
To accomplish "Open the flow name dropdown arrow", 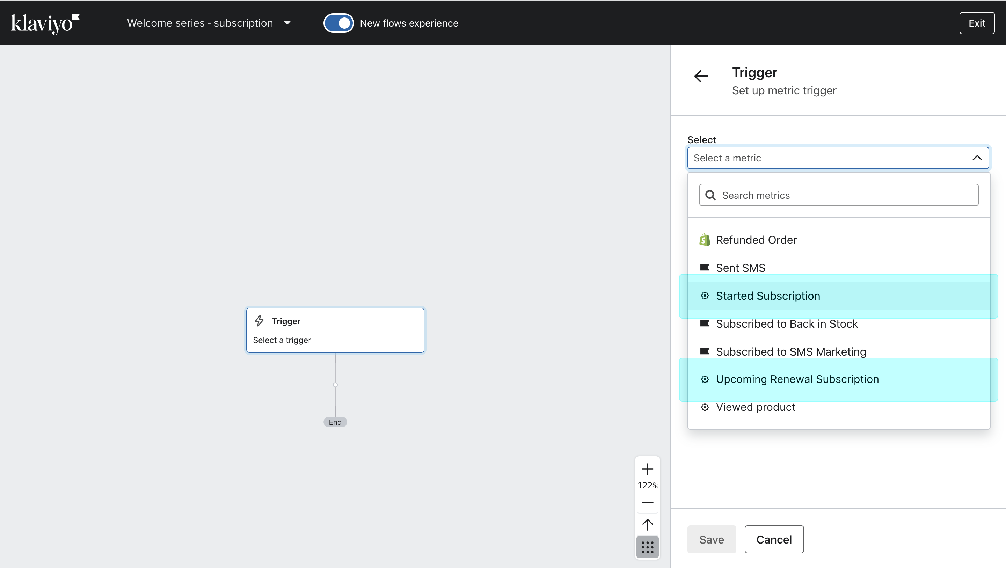I will [x=287, y=23].
